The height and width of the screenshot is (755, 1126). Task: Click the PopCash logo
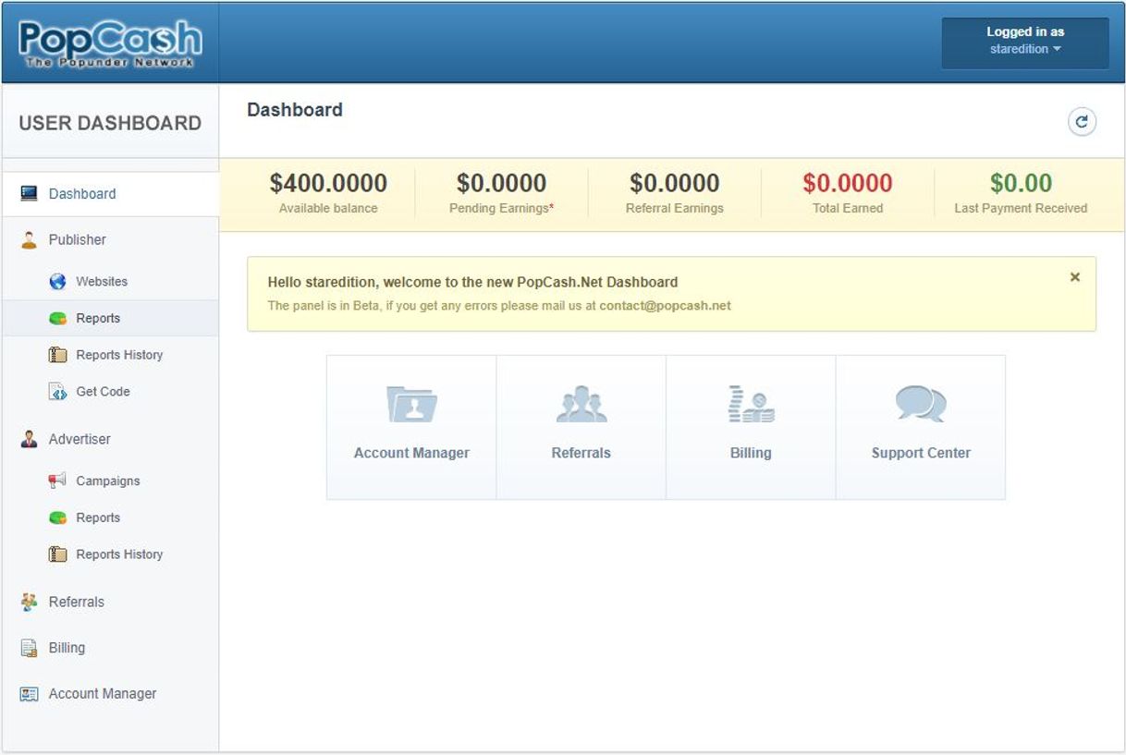(110, 43)
